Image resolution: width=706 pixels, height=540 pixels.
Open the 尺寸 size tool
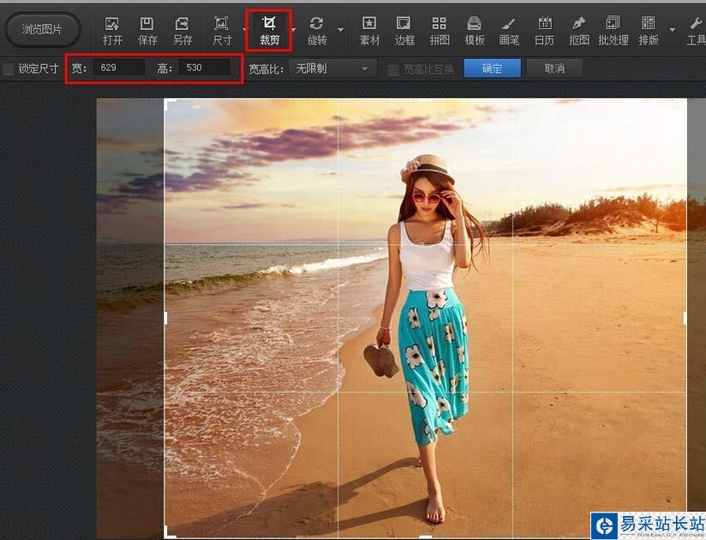coord(222,31)
